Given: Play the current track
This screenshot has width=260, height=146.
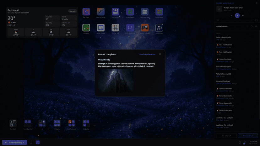Looking at the screenshot, I should click(x=237, y=15).
